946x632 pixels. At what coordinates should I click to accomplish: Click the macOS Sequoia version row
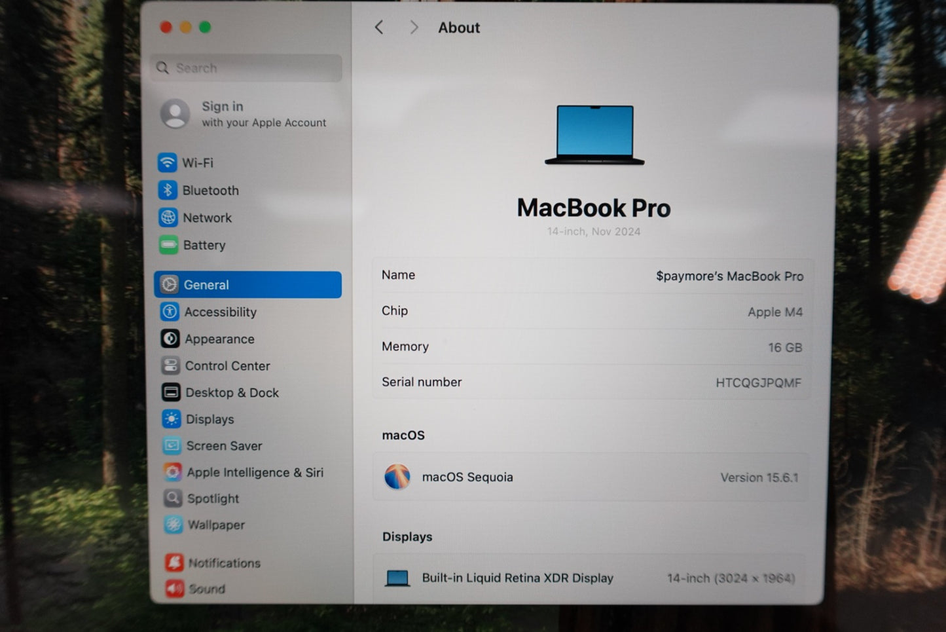pos(591,477)
